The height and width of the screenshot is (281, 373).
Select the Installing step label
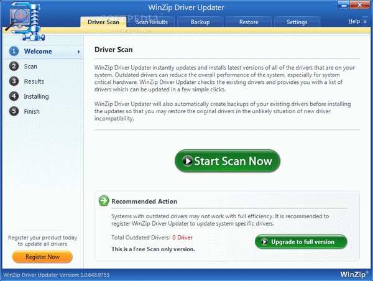36,96
